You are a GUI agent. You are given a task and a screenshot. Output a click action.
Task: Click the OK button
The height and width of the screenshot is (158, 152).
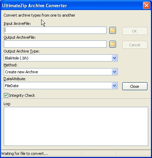coord(135,31)
